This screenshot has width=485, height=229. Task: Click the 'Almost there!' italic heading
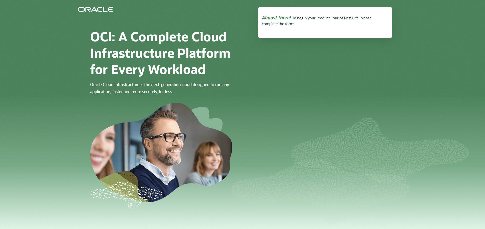(276, 18)
